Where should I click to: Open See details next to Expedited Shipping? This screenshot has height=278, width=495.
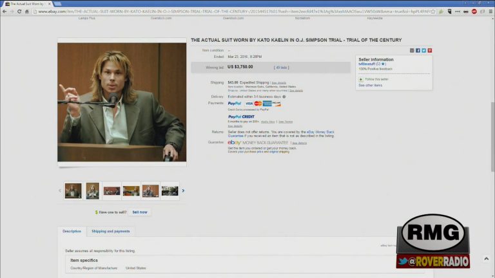pos(278,83)
